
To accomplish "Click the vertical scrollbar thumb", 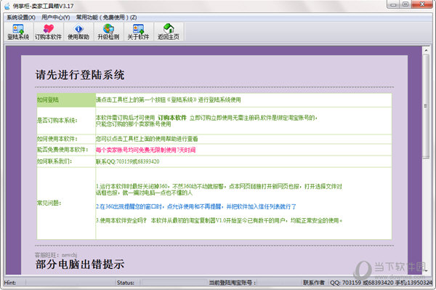I will (426, 106).
